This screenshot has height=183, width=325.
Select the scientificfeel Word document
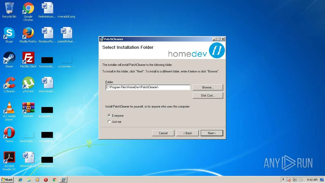coord(66,35)
